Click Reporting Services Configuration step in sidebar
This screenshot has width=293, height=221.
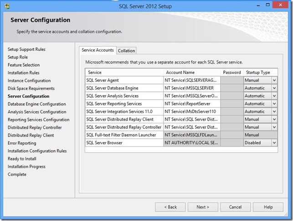pos(38,120)
